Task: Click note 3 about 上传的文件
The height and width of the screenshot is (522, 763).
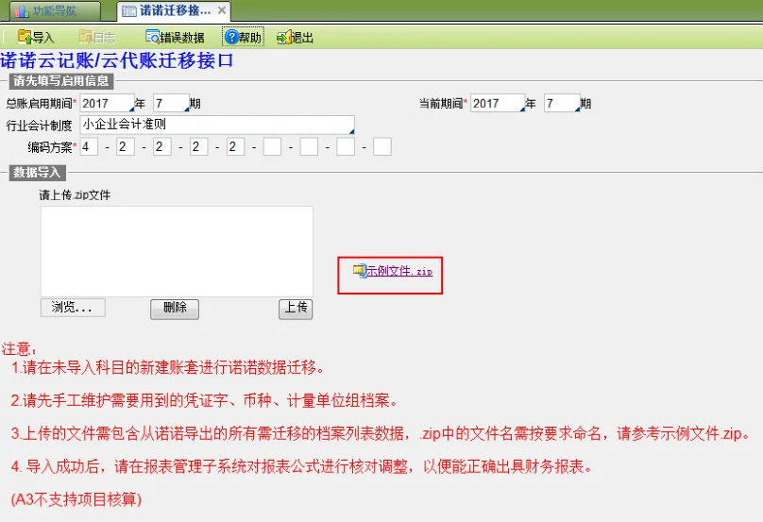Action: 381,433
